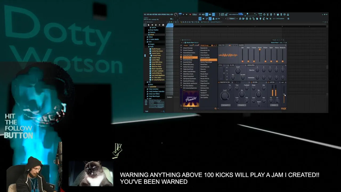
Task: Click the tempo display showing 130
Action: pyautogui.click(x=194, y=14)
